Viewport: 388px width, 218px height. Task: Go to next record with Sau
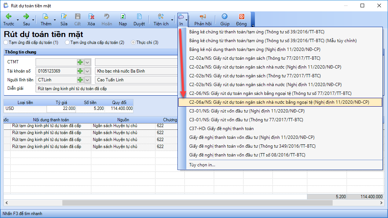pos(26,20)
